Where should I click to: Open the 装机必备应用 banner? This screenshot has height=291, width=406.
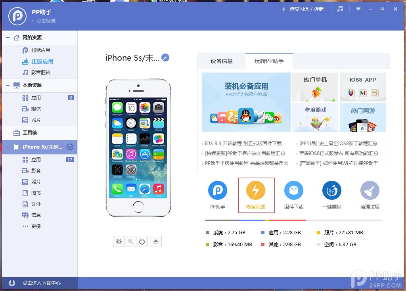[246, 102]
